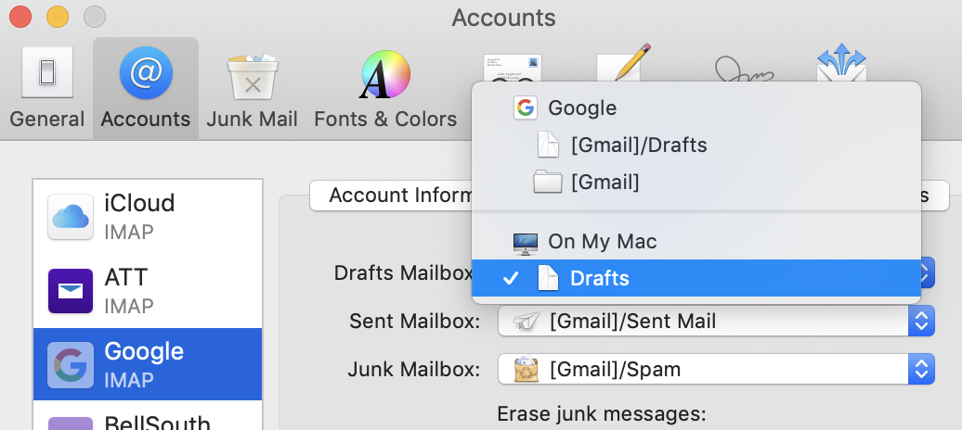
Task: Select the rightmost partially hidden settings tab
Action: [x=934, y=196]
